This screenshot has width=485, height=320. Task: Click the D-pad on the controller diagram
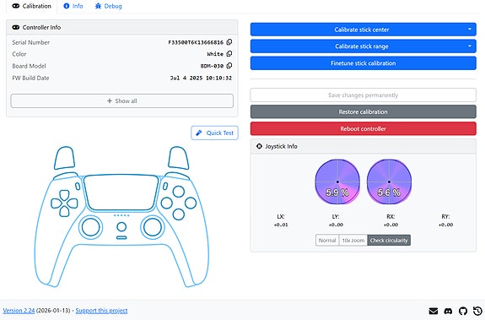tap(64, 203)
